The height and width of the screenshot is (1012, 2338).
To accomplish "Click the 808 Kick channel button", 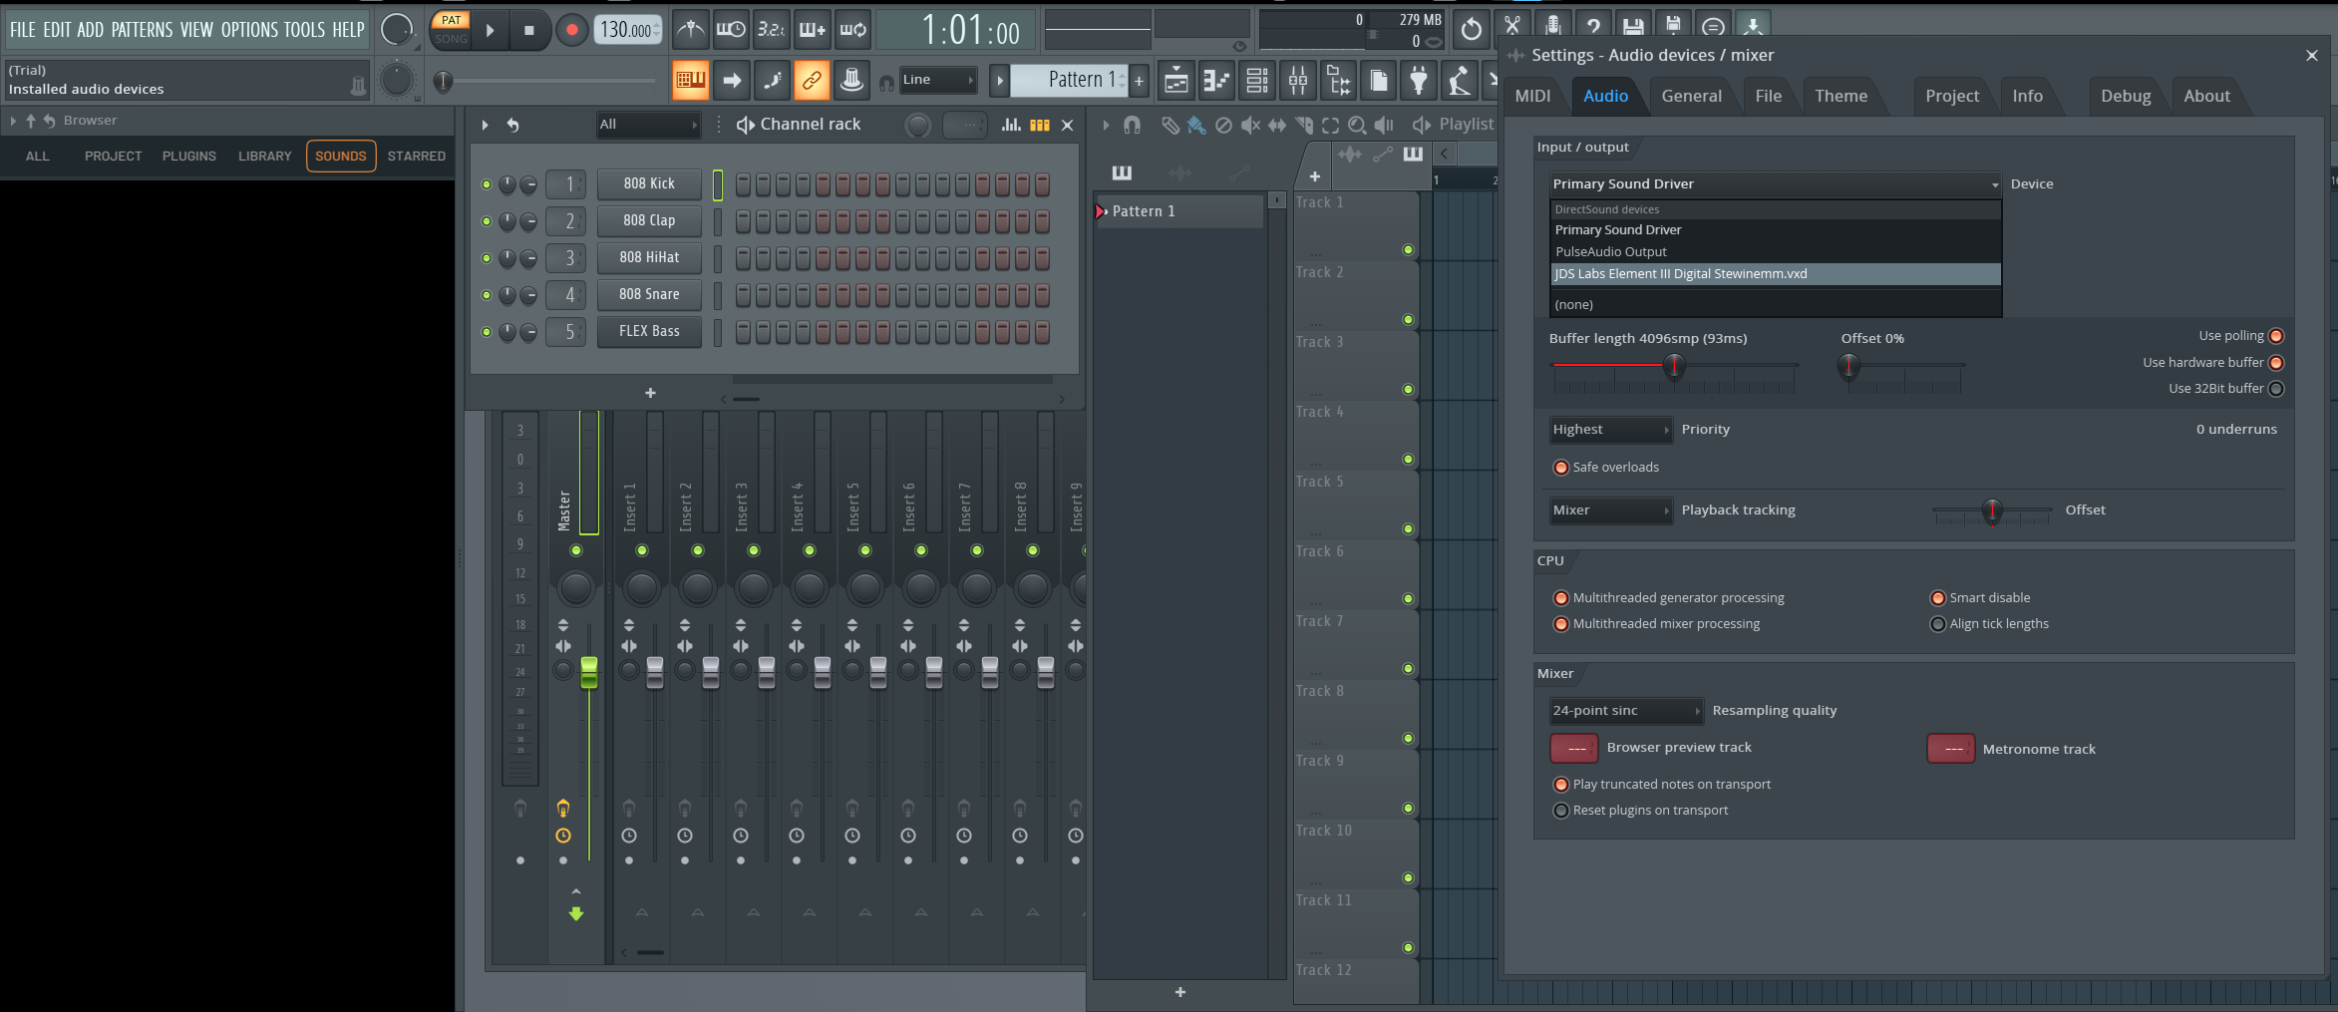I will point(649,183).
